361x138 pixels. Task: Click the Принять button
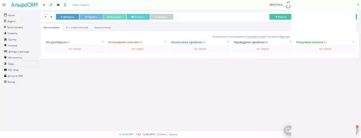(91, 17)
